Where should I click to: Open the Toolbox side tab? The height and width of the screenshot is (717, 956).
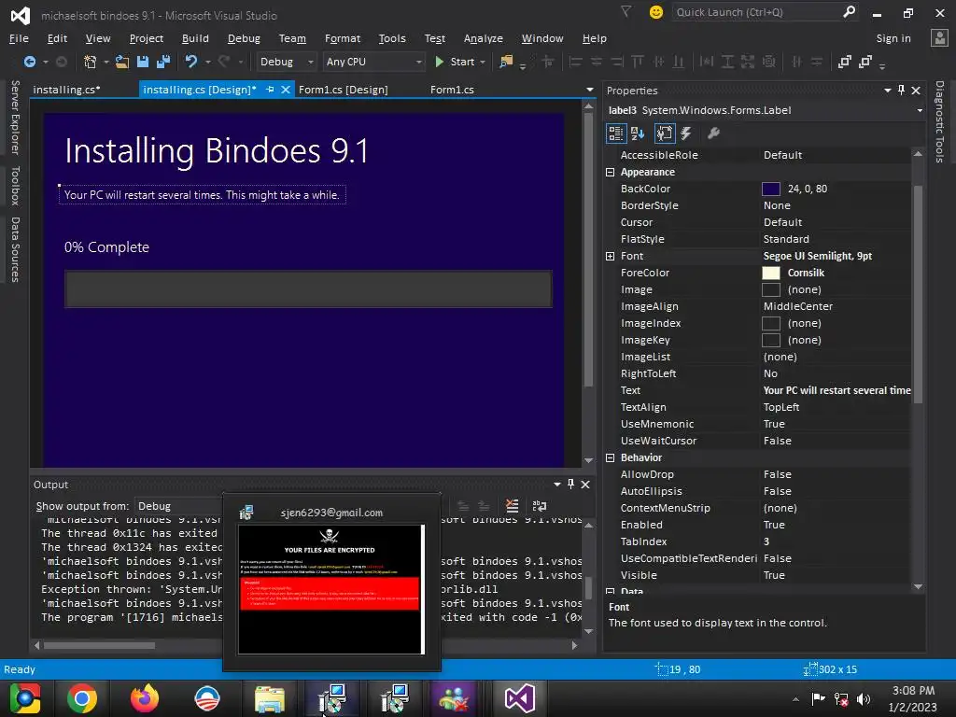pyautogui.click(x=15, y=186)
